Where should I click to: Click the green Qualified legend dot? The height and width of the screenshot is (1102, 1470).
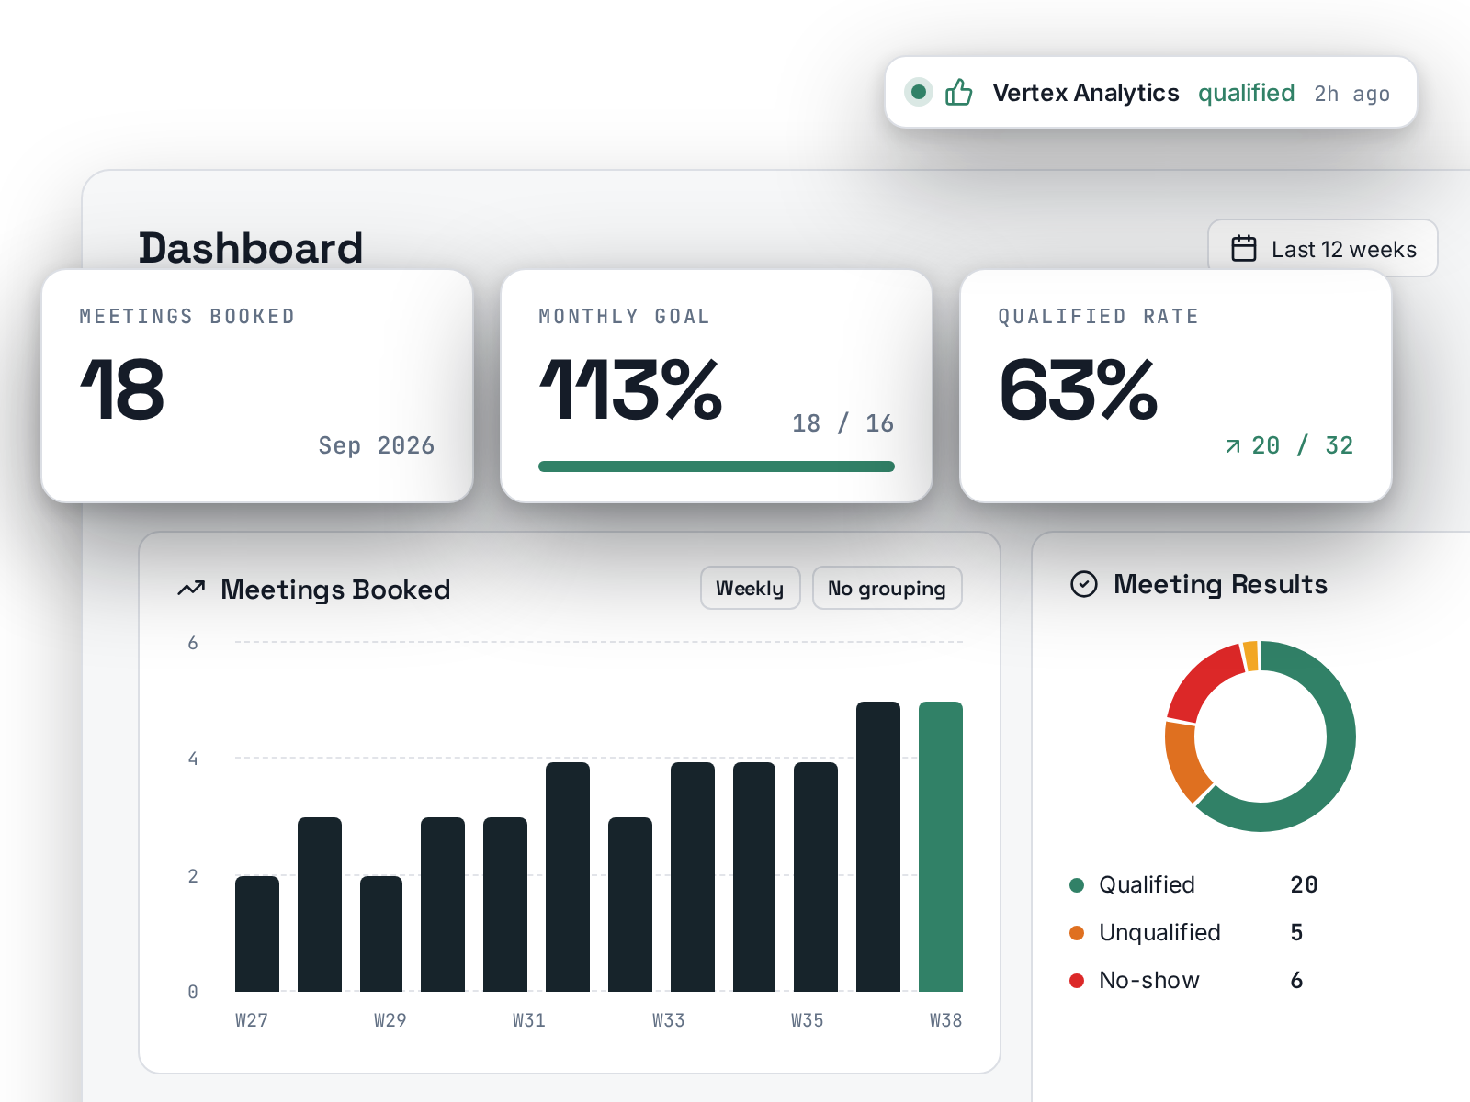coord(1077,885)
